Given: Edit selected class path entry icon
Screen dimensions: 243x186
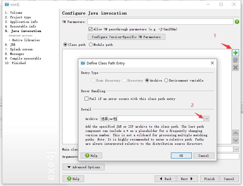Looking at the screenshot, I should coord(235,60).
